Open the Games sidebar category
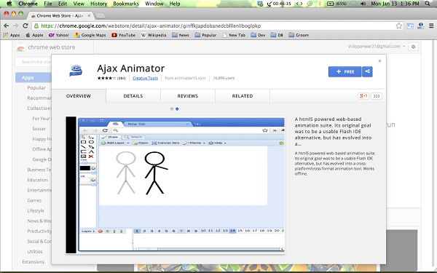Screen dimensions: 437x273 34,200
